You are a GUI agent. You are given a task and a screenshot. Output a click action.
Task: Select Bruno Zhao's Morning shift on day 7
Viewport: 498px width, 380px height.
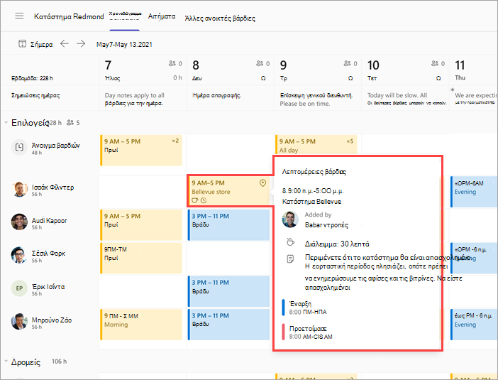141,325
